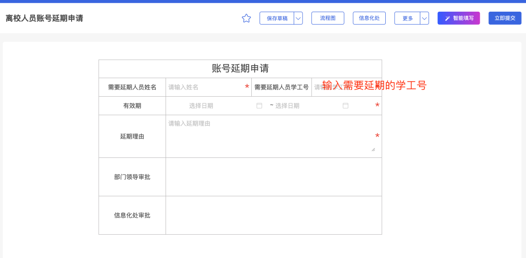
Task: Click the start date calendar icon
Action: click(x=259, y=106)
